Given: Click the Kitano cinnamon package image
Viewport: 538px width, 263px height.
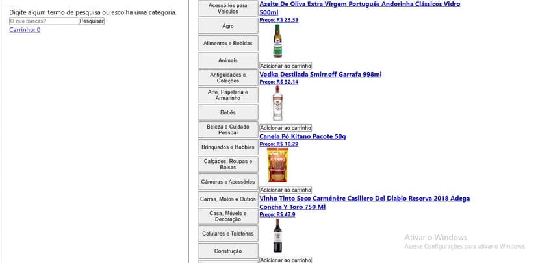Looking at the screenshot, I should [x=277, y=165].
